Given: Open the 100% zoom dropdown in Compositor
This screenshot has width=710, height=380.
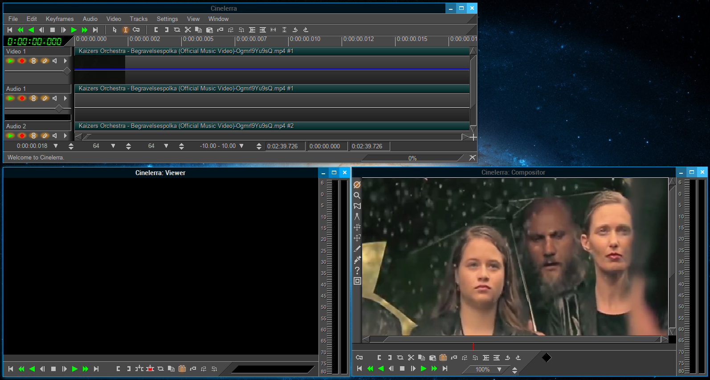Looking at the screenshot, I should point(499,369).
